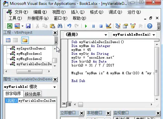Stop execution with the Reset square icon
Screen dimensions: 163x119
click(x=101, y=26)
